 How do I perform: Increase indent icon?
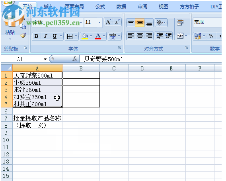(168, 35)
